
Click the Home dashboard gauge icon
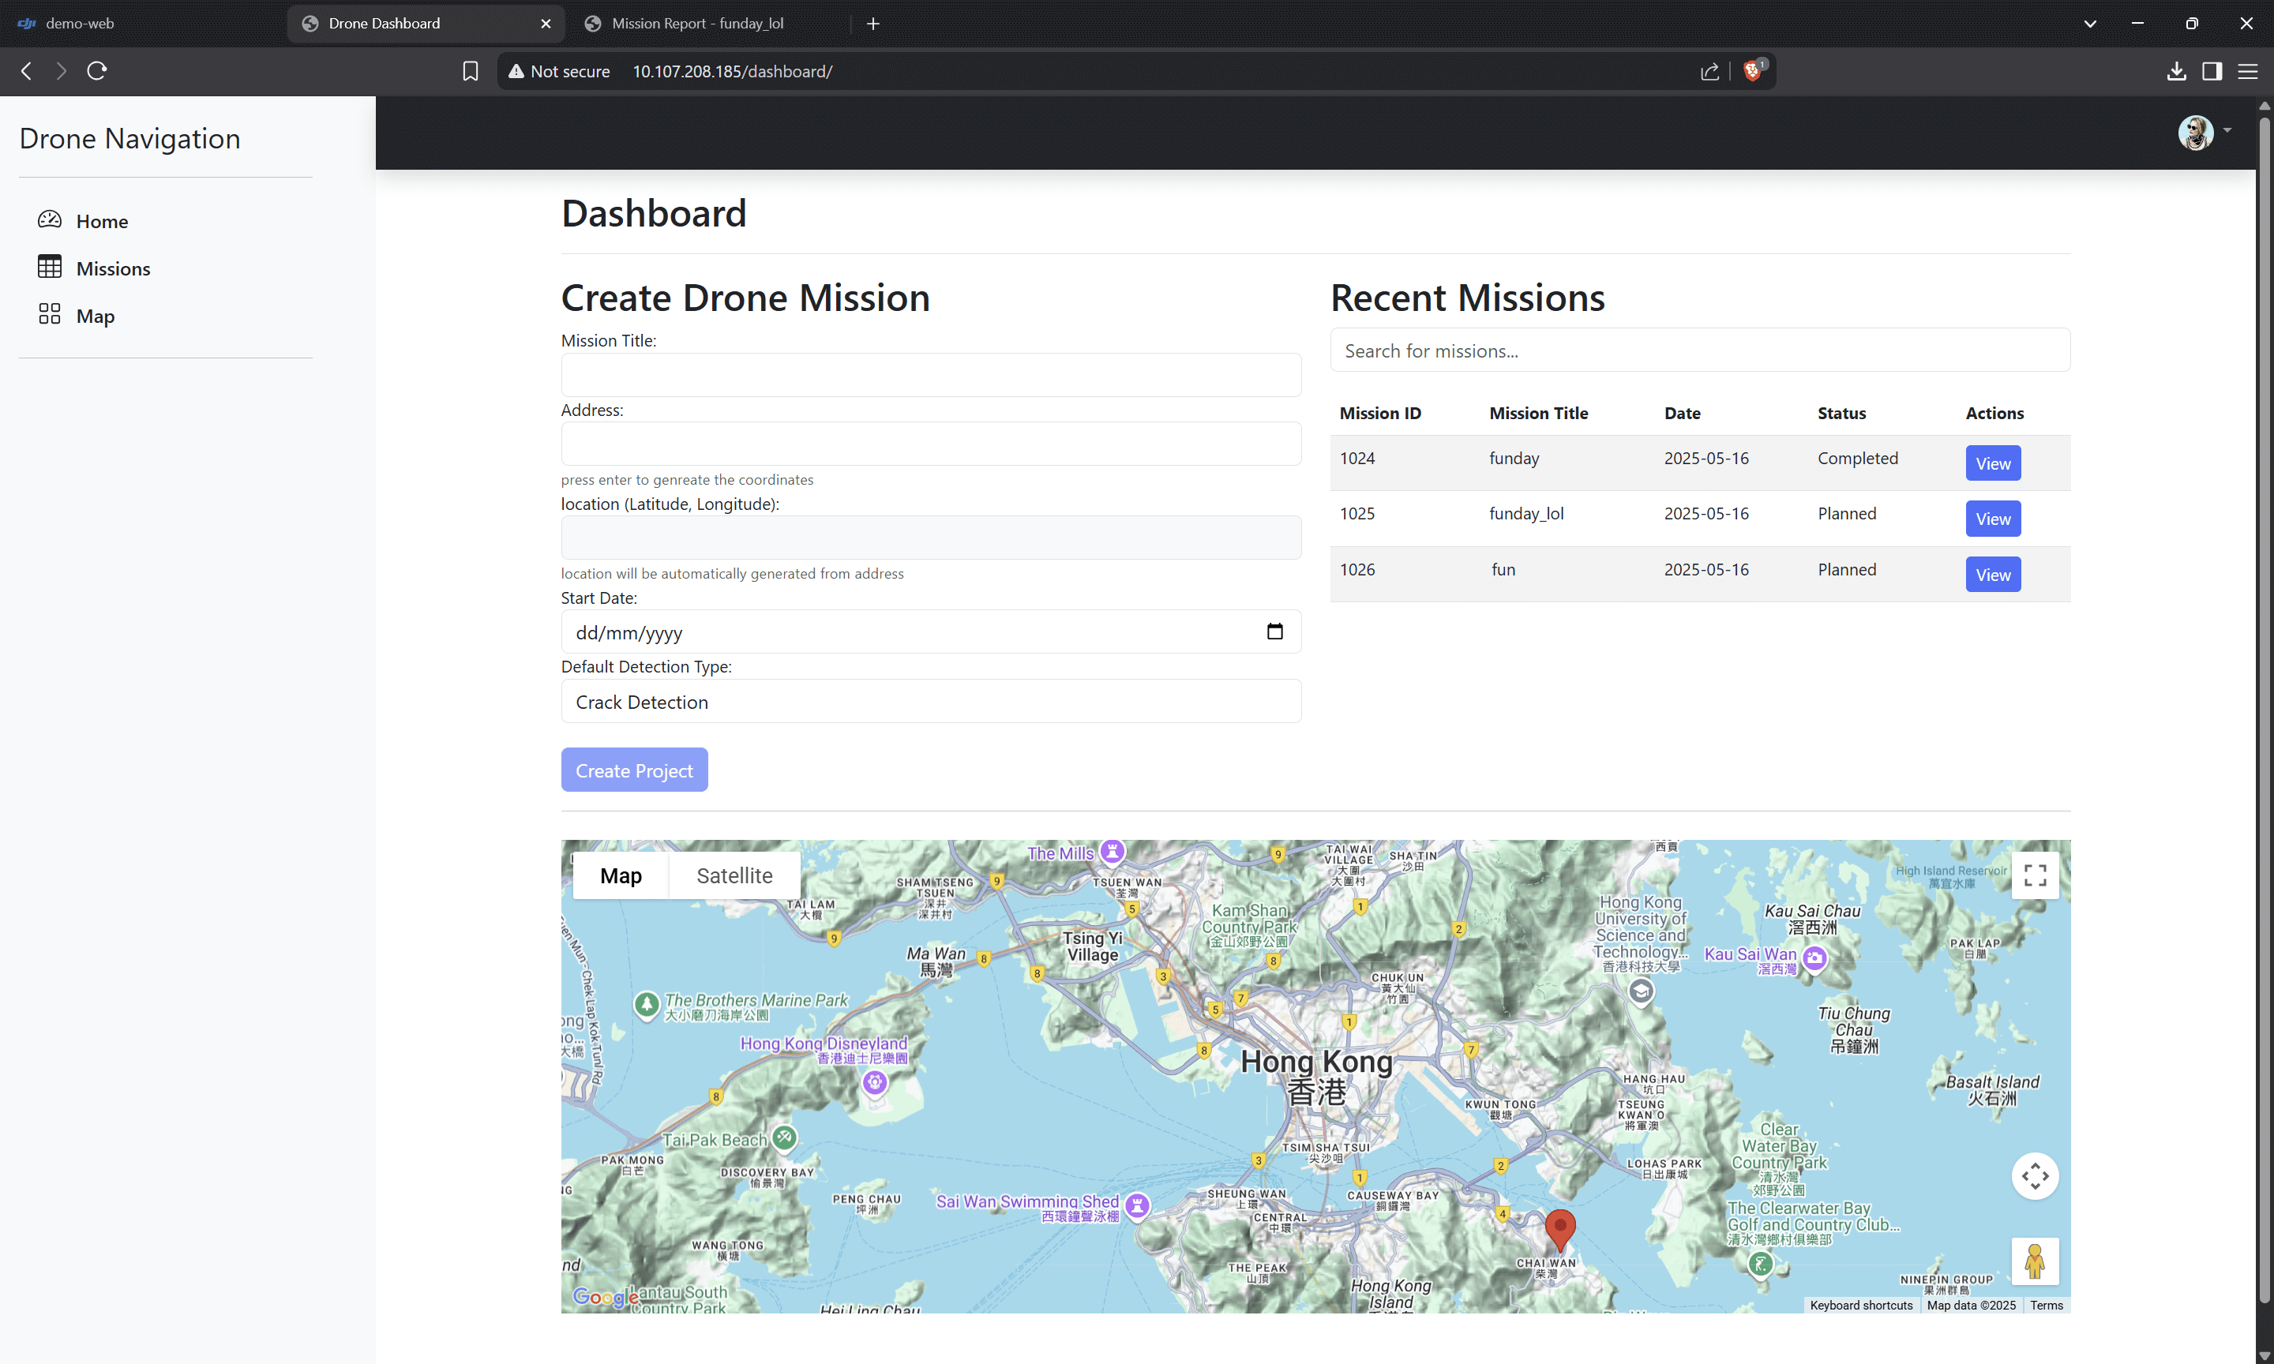click(x=50, y=219)
